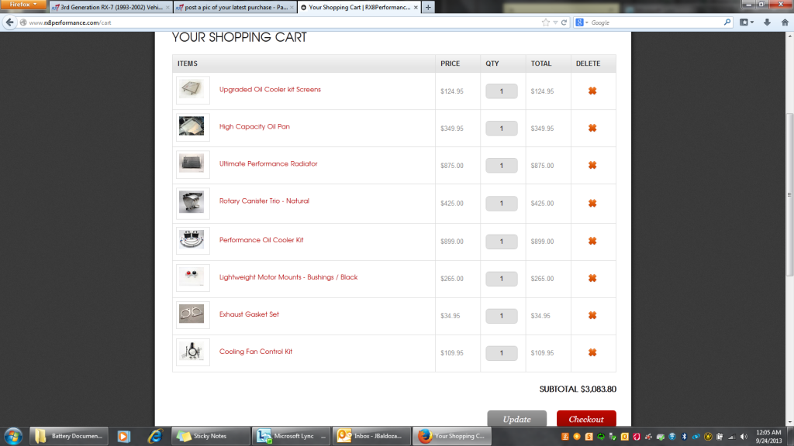
Task: Open Sticky Notes from the taskbar
Action: [x=211, y=436]
